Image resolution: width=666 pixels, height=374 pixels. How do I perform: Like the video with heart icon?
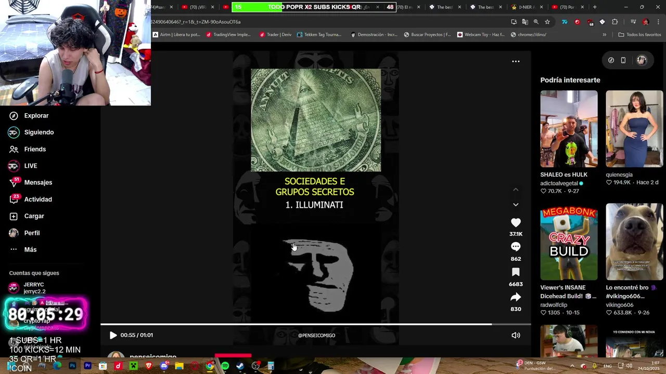[x=516, y=222]
